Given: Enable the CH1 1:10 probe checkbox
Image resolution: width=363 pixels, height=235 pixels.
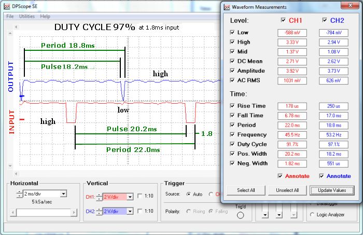Looking at the screenshot, I should click(x=140, y=196).
